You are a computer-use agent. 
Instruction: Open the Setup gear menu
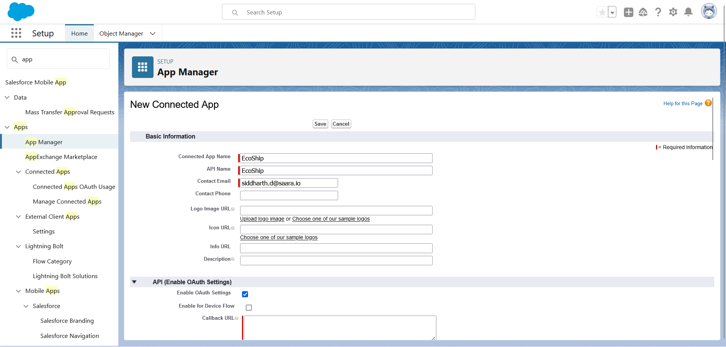[x=673, y=12]
